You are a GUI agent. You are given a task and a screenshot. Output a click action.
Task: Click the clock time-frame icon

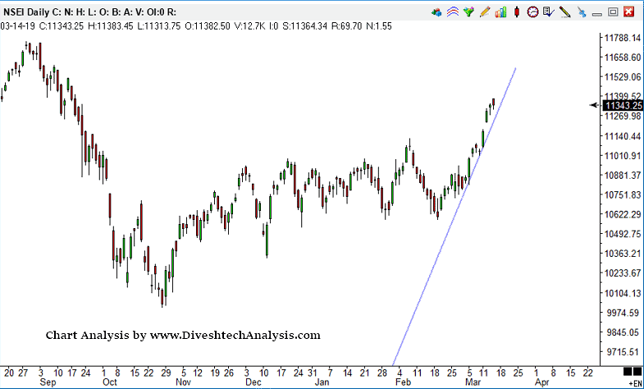pos(532,12)
